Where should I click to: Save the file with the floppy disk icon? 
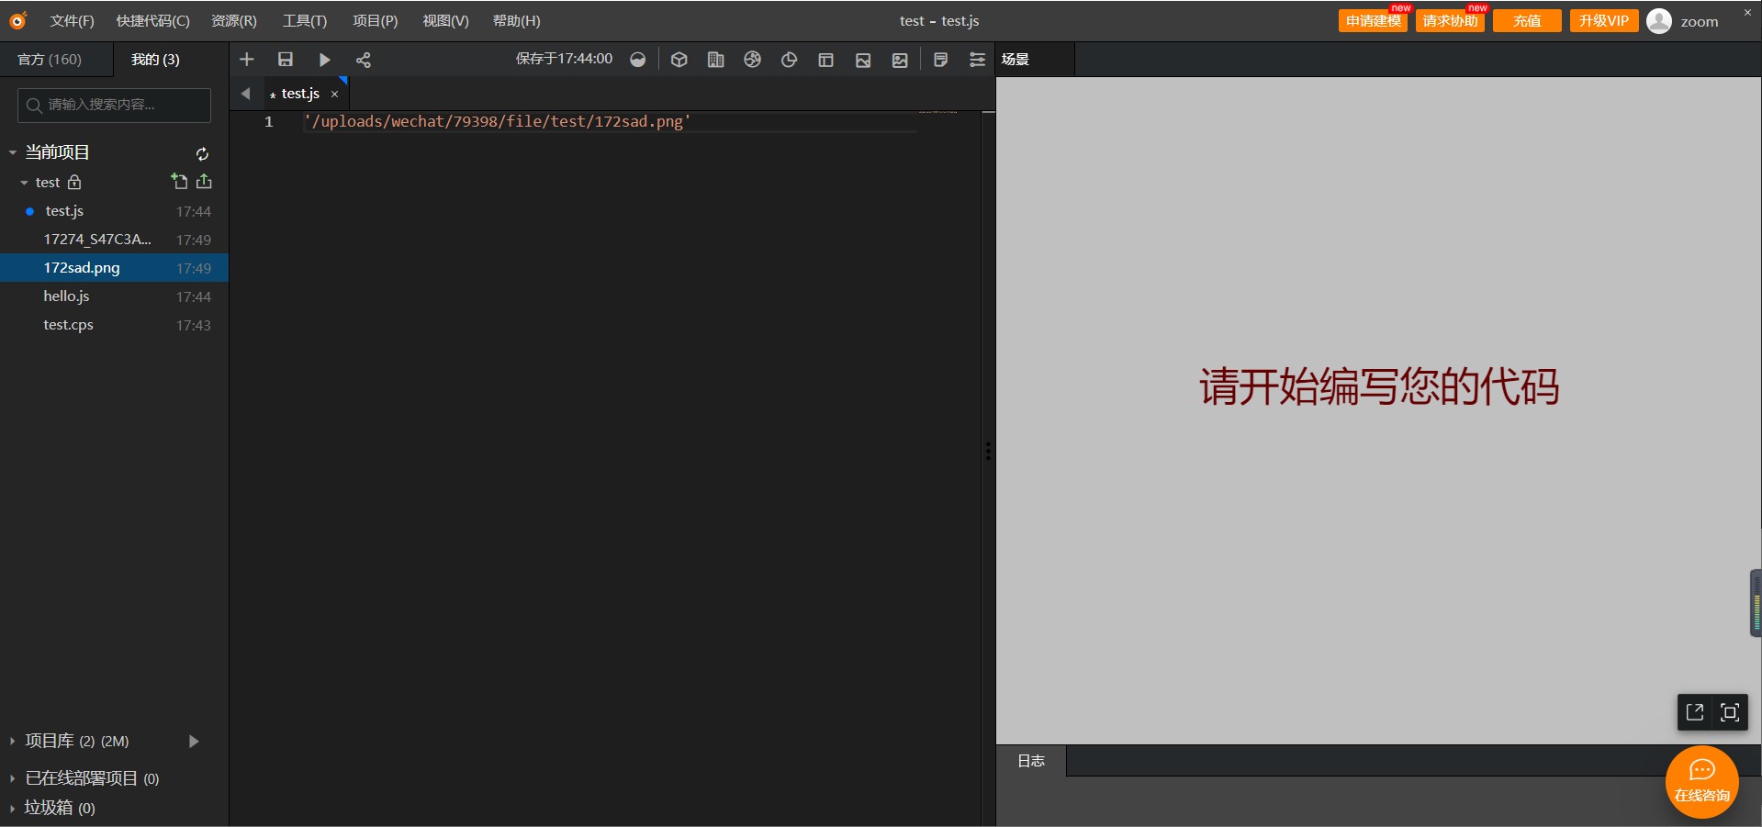click(x=286, y=60)
